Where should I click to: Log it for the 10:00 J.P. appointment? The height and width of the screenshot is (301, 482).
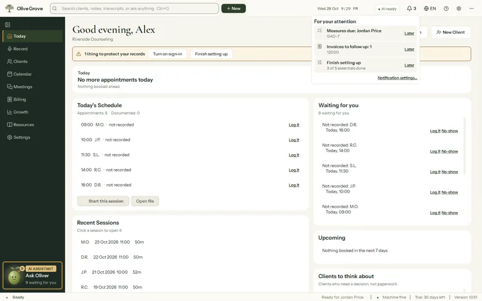(x=294, y=140)
